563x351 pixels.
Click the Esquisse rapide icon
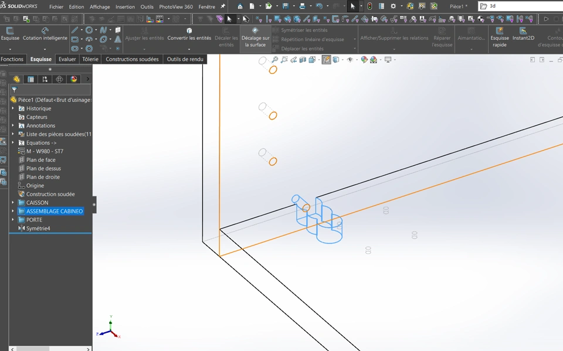point(500,31)
